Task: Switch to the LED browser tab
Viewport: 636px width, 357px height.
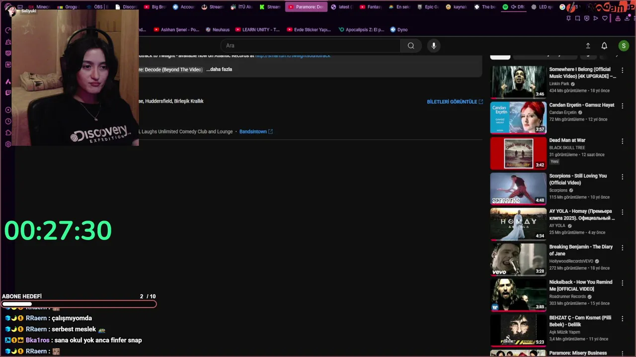Action: coord(542,7)
